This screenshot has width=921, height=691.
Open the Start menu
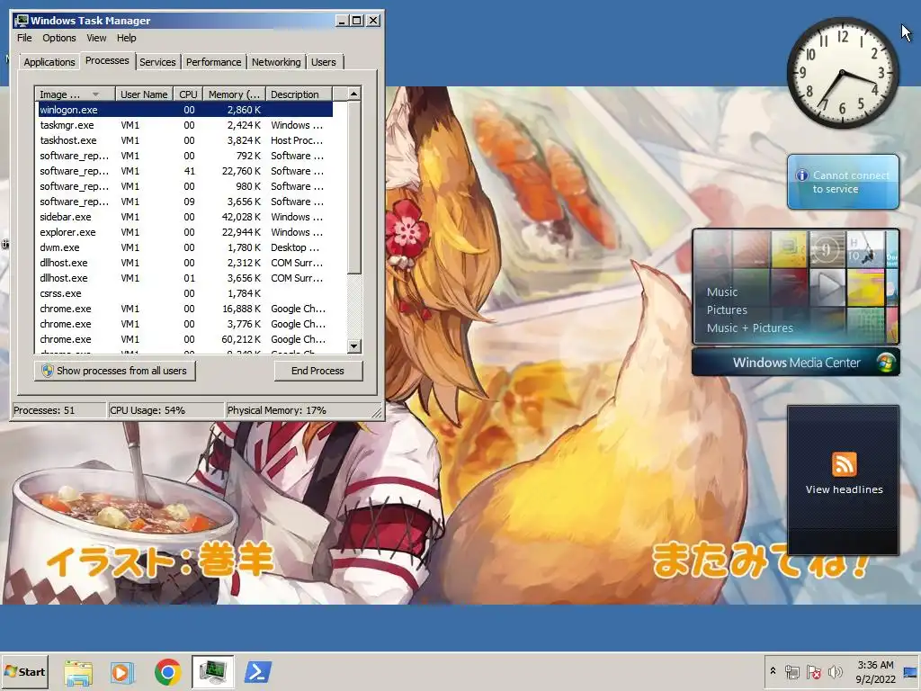tap(24, 671)
